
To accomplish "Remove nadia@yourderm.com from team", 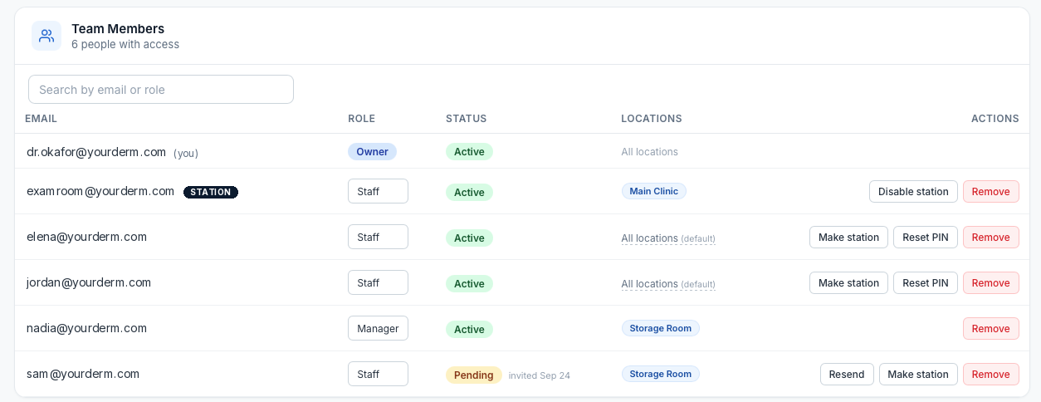I will click(990, 328).
